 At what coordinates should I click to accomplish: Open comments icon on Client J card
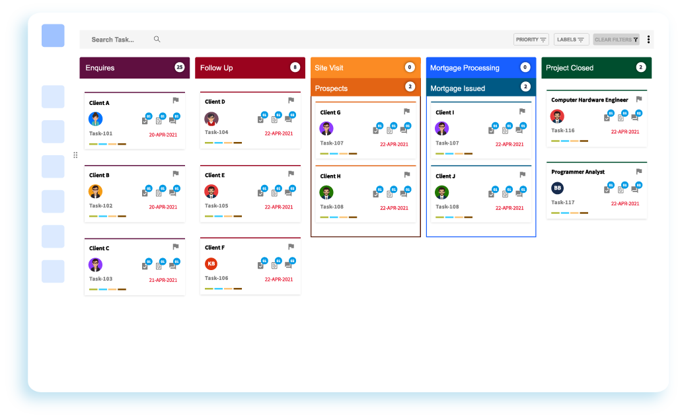[519, 194]
